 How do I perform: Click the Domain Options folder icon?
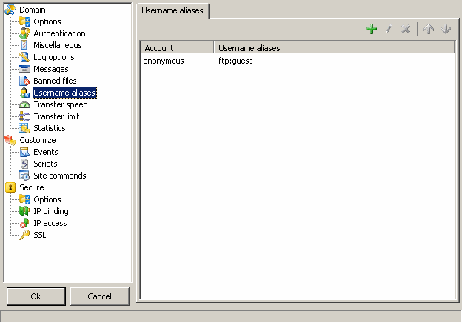click(24, 21)
